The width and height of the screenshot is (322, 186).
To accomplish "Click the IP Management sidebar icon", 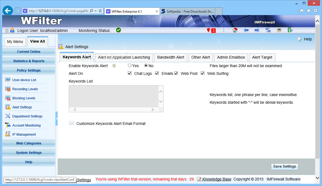I will click(8, 134).
